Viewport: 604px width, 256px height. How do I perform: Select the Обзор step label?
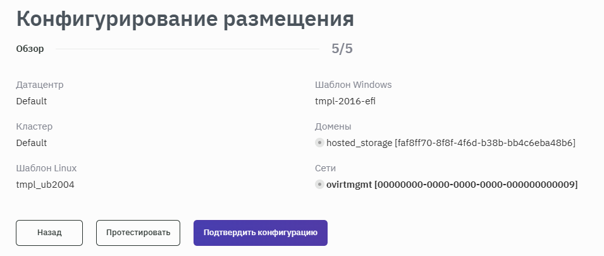tap(30, 49)
